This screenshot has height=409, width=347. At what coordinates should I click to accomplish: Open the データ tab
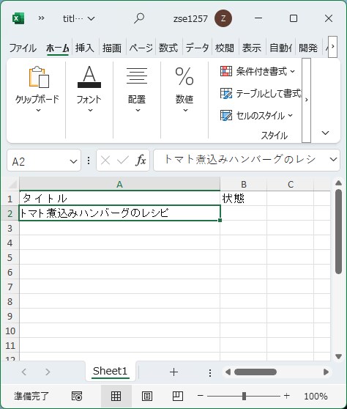pyautogui.click(x=197, y=48)
